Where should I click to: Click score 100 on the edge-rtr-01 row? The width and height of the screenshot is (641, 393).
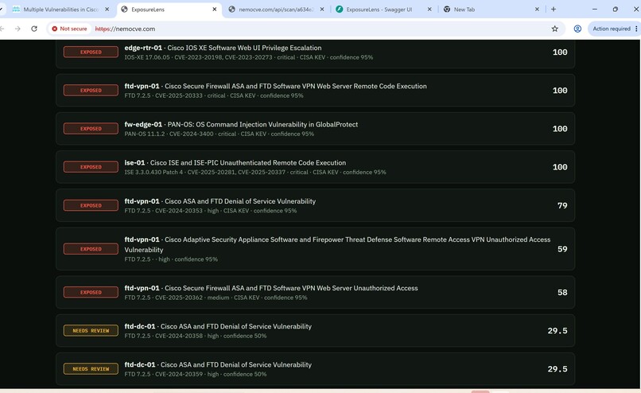pyautogui.click(x=560, y=52)
